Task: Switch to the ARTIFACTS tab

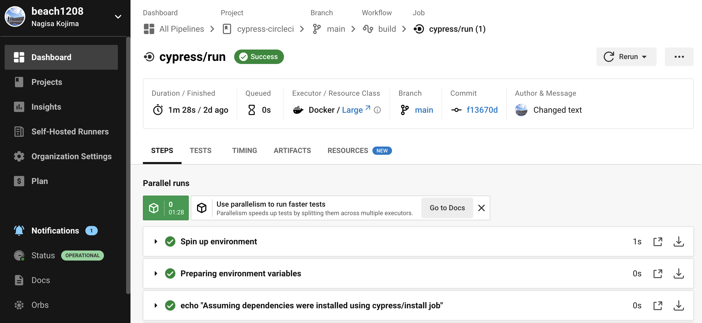Action: point(292,150)
